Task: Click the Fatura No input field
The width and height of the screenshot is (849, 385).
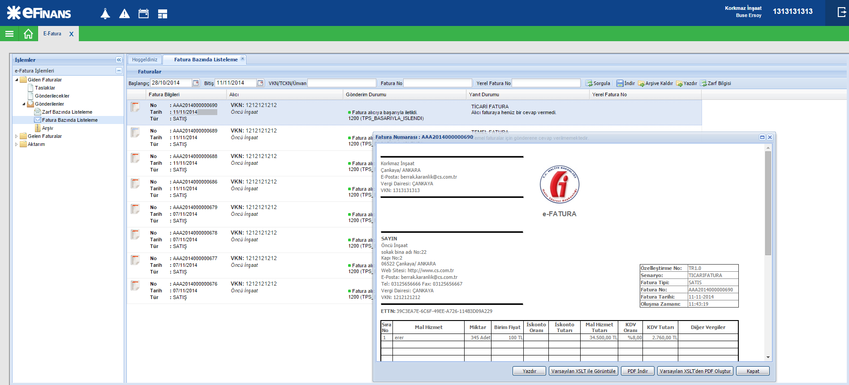Action: [438, 83]
